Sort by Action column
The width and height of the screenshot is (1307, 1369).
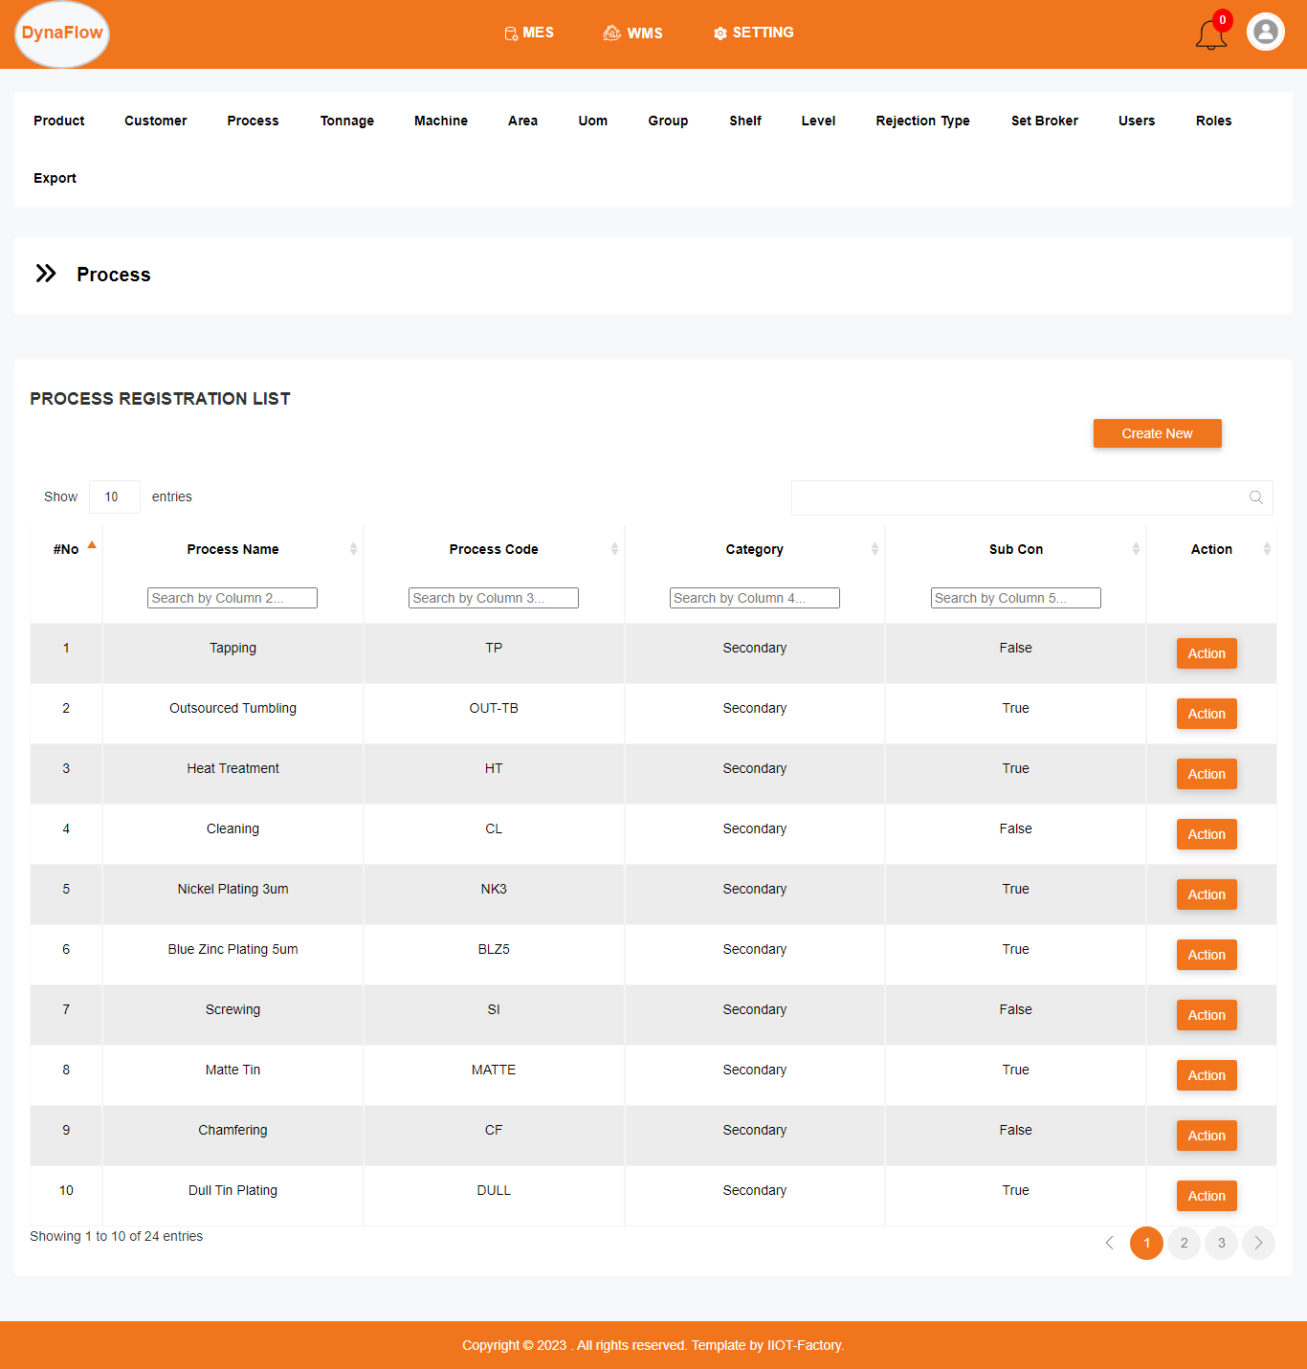click(1211, 549)
